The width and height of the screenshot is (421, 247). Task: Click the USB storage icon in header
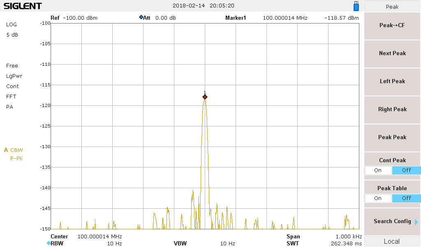pyautogui.click(x=356, y=6)
